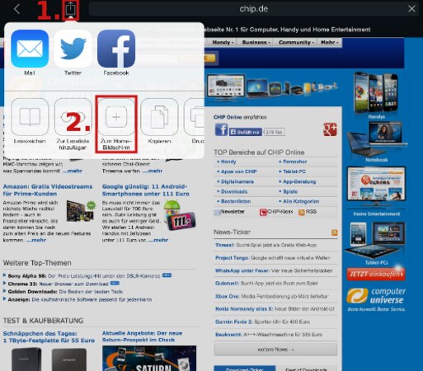Add to Home screen plus icon

(x=116, y=117)
